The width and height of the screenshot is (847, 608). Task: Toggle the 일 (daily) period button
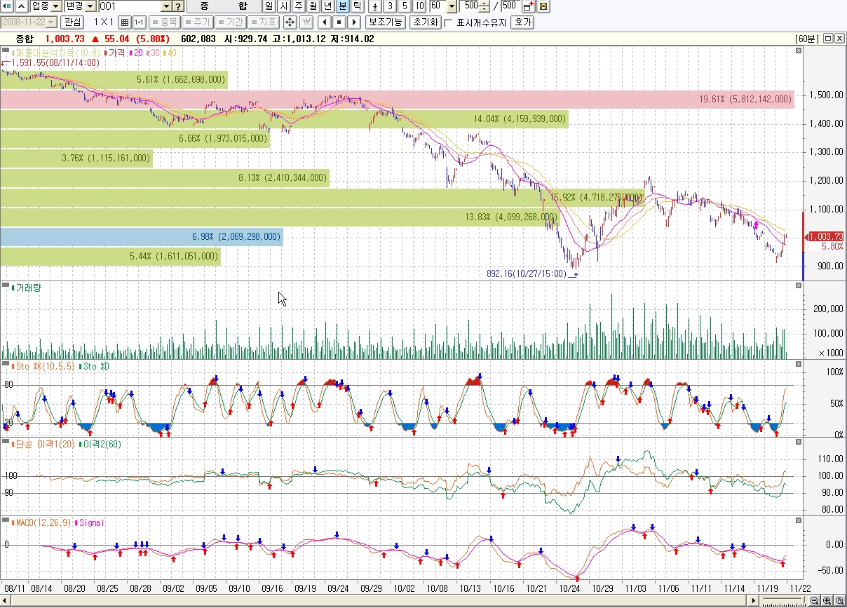coord(269,6)
